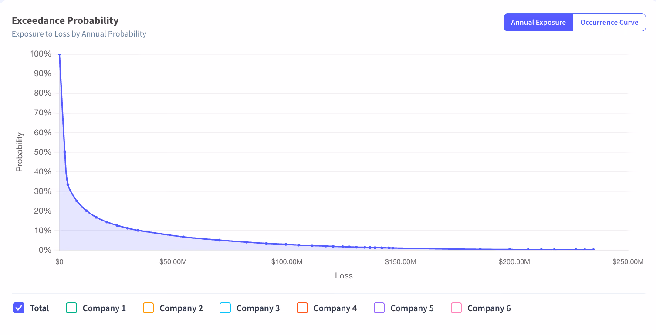Click the Total legend label

coord(40,308)
